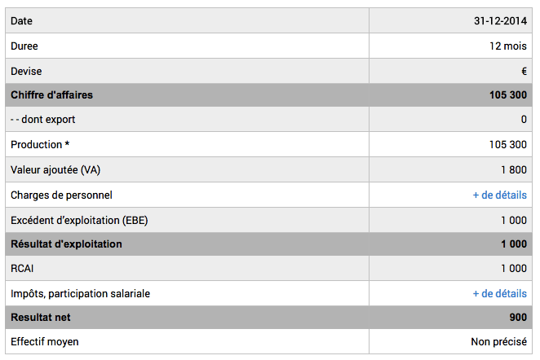Click the 'Effectif moyen' row label
Viewport: 540px width, 360px height.
[x=45, y=342]
